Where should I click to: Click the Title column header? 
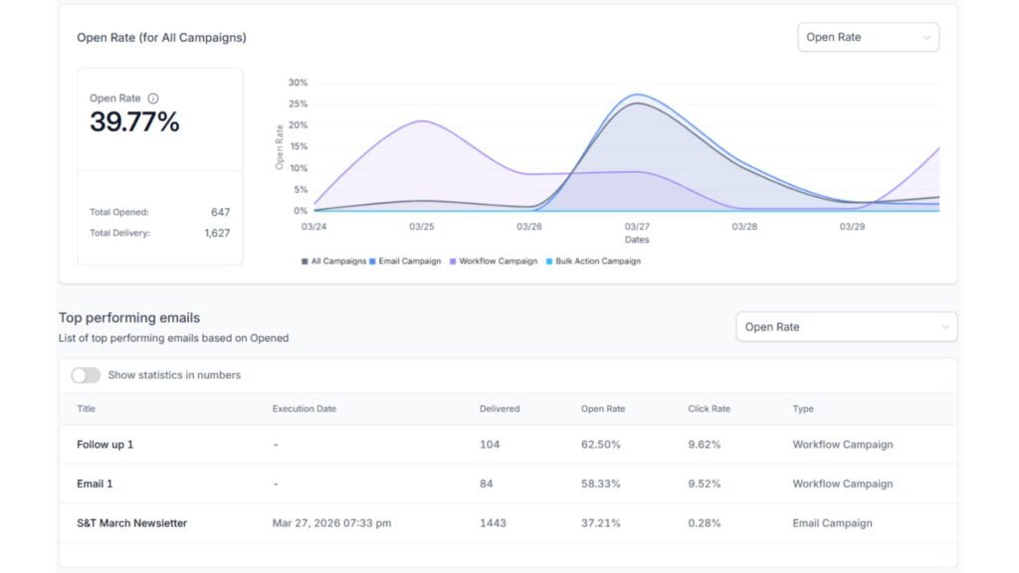tap(86, 409)
